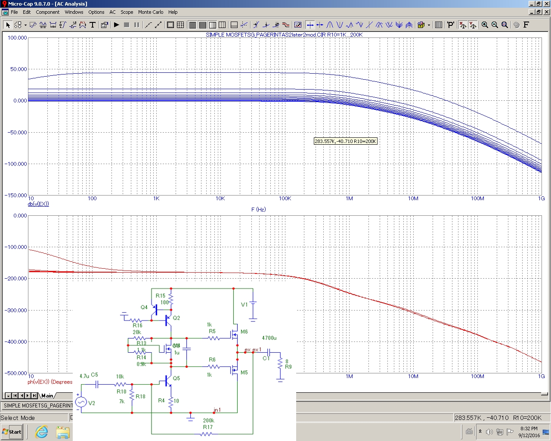The width and height of the screenshot is (551, 441).
Task: Toggle the same Y scales button
Action: 473,25
